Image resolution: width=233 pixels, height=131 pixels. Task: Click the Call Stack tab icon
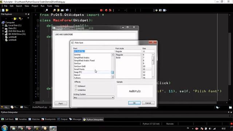3,119
